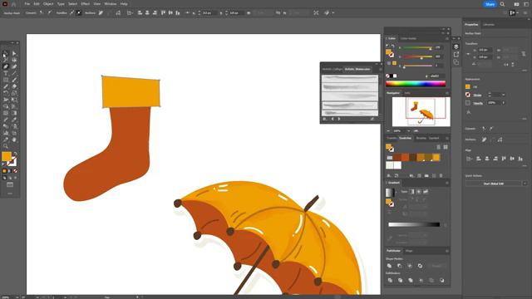Switch Swatches panel to thumbnail view
Screen dimensions: 532x299
446,147
